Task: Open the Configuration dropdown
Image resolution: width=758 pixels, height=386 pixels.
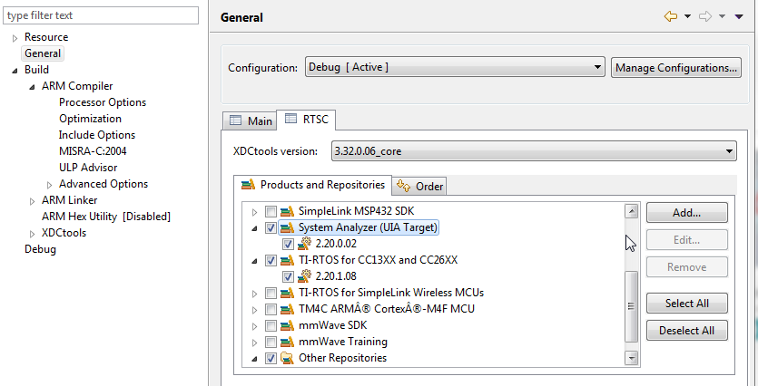Action: click(455, 67)
